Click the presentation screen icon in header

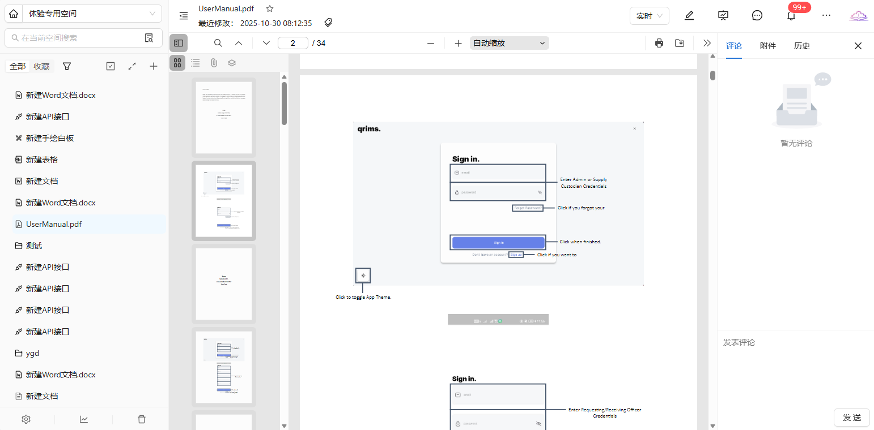(x=723, y=16)
